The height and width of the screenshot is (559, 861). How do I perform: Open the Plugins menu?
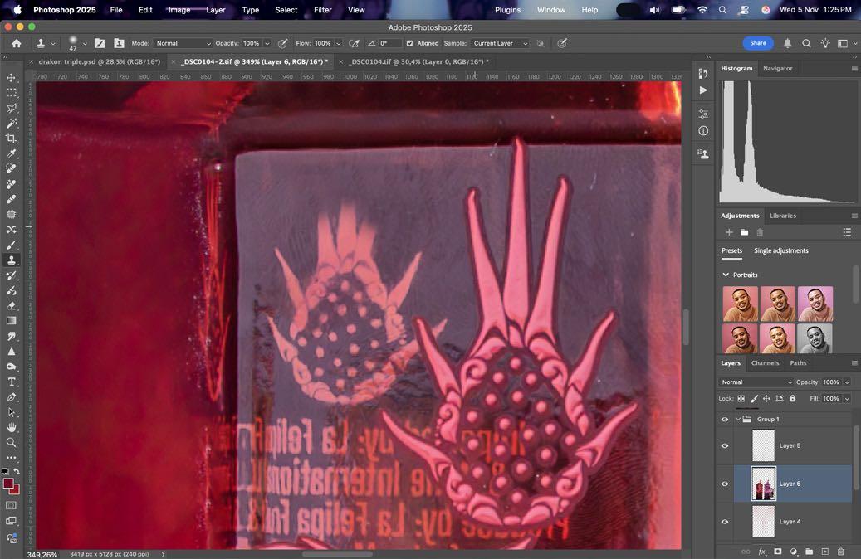507,10
